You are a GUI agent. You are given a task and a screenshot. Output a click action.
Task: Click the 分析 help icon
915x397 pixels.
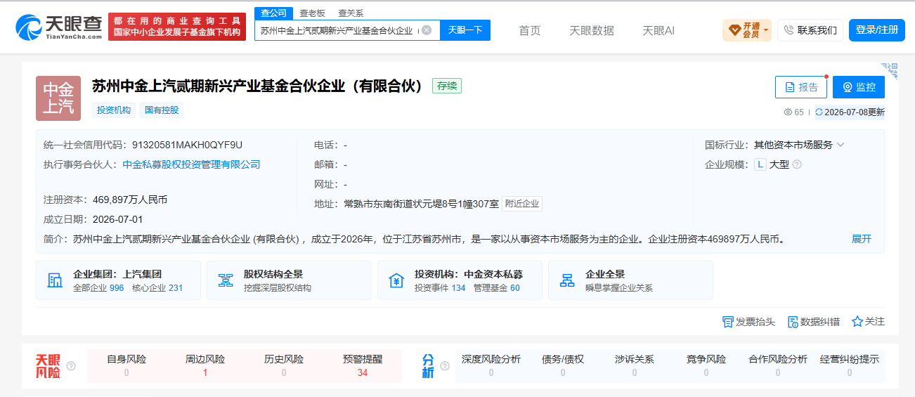click(x=445, y=366)
